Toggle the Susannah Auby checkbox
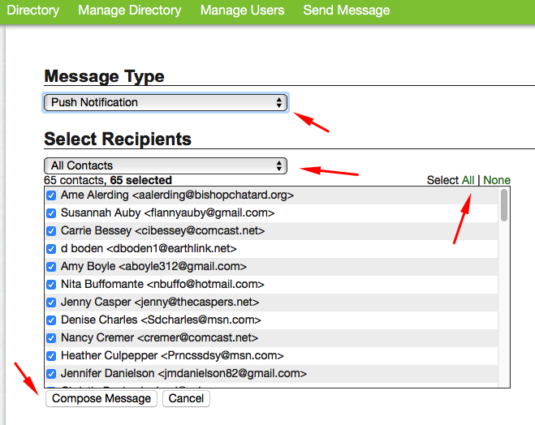This screenshot has height=425, width=535. [x=51, y=213]
